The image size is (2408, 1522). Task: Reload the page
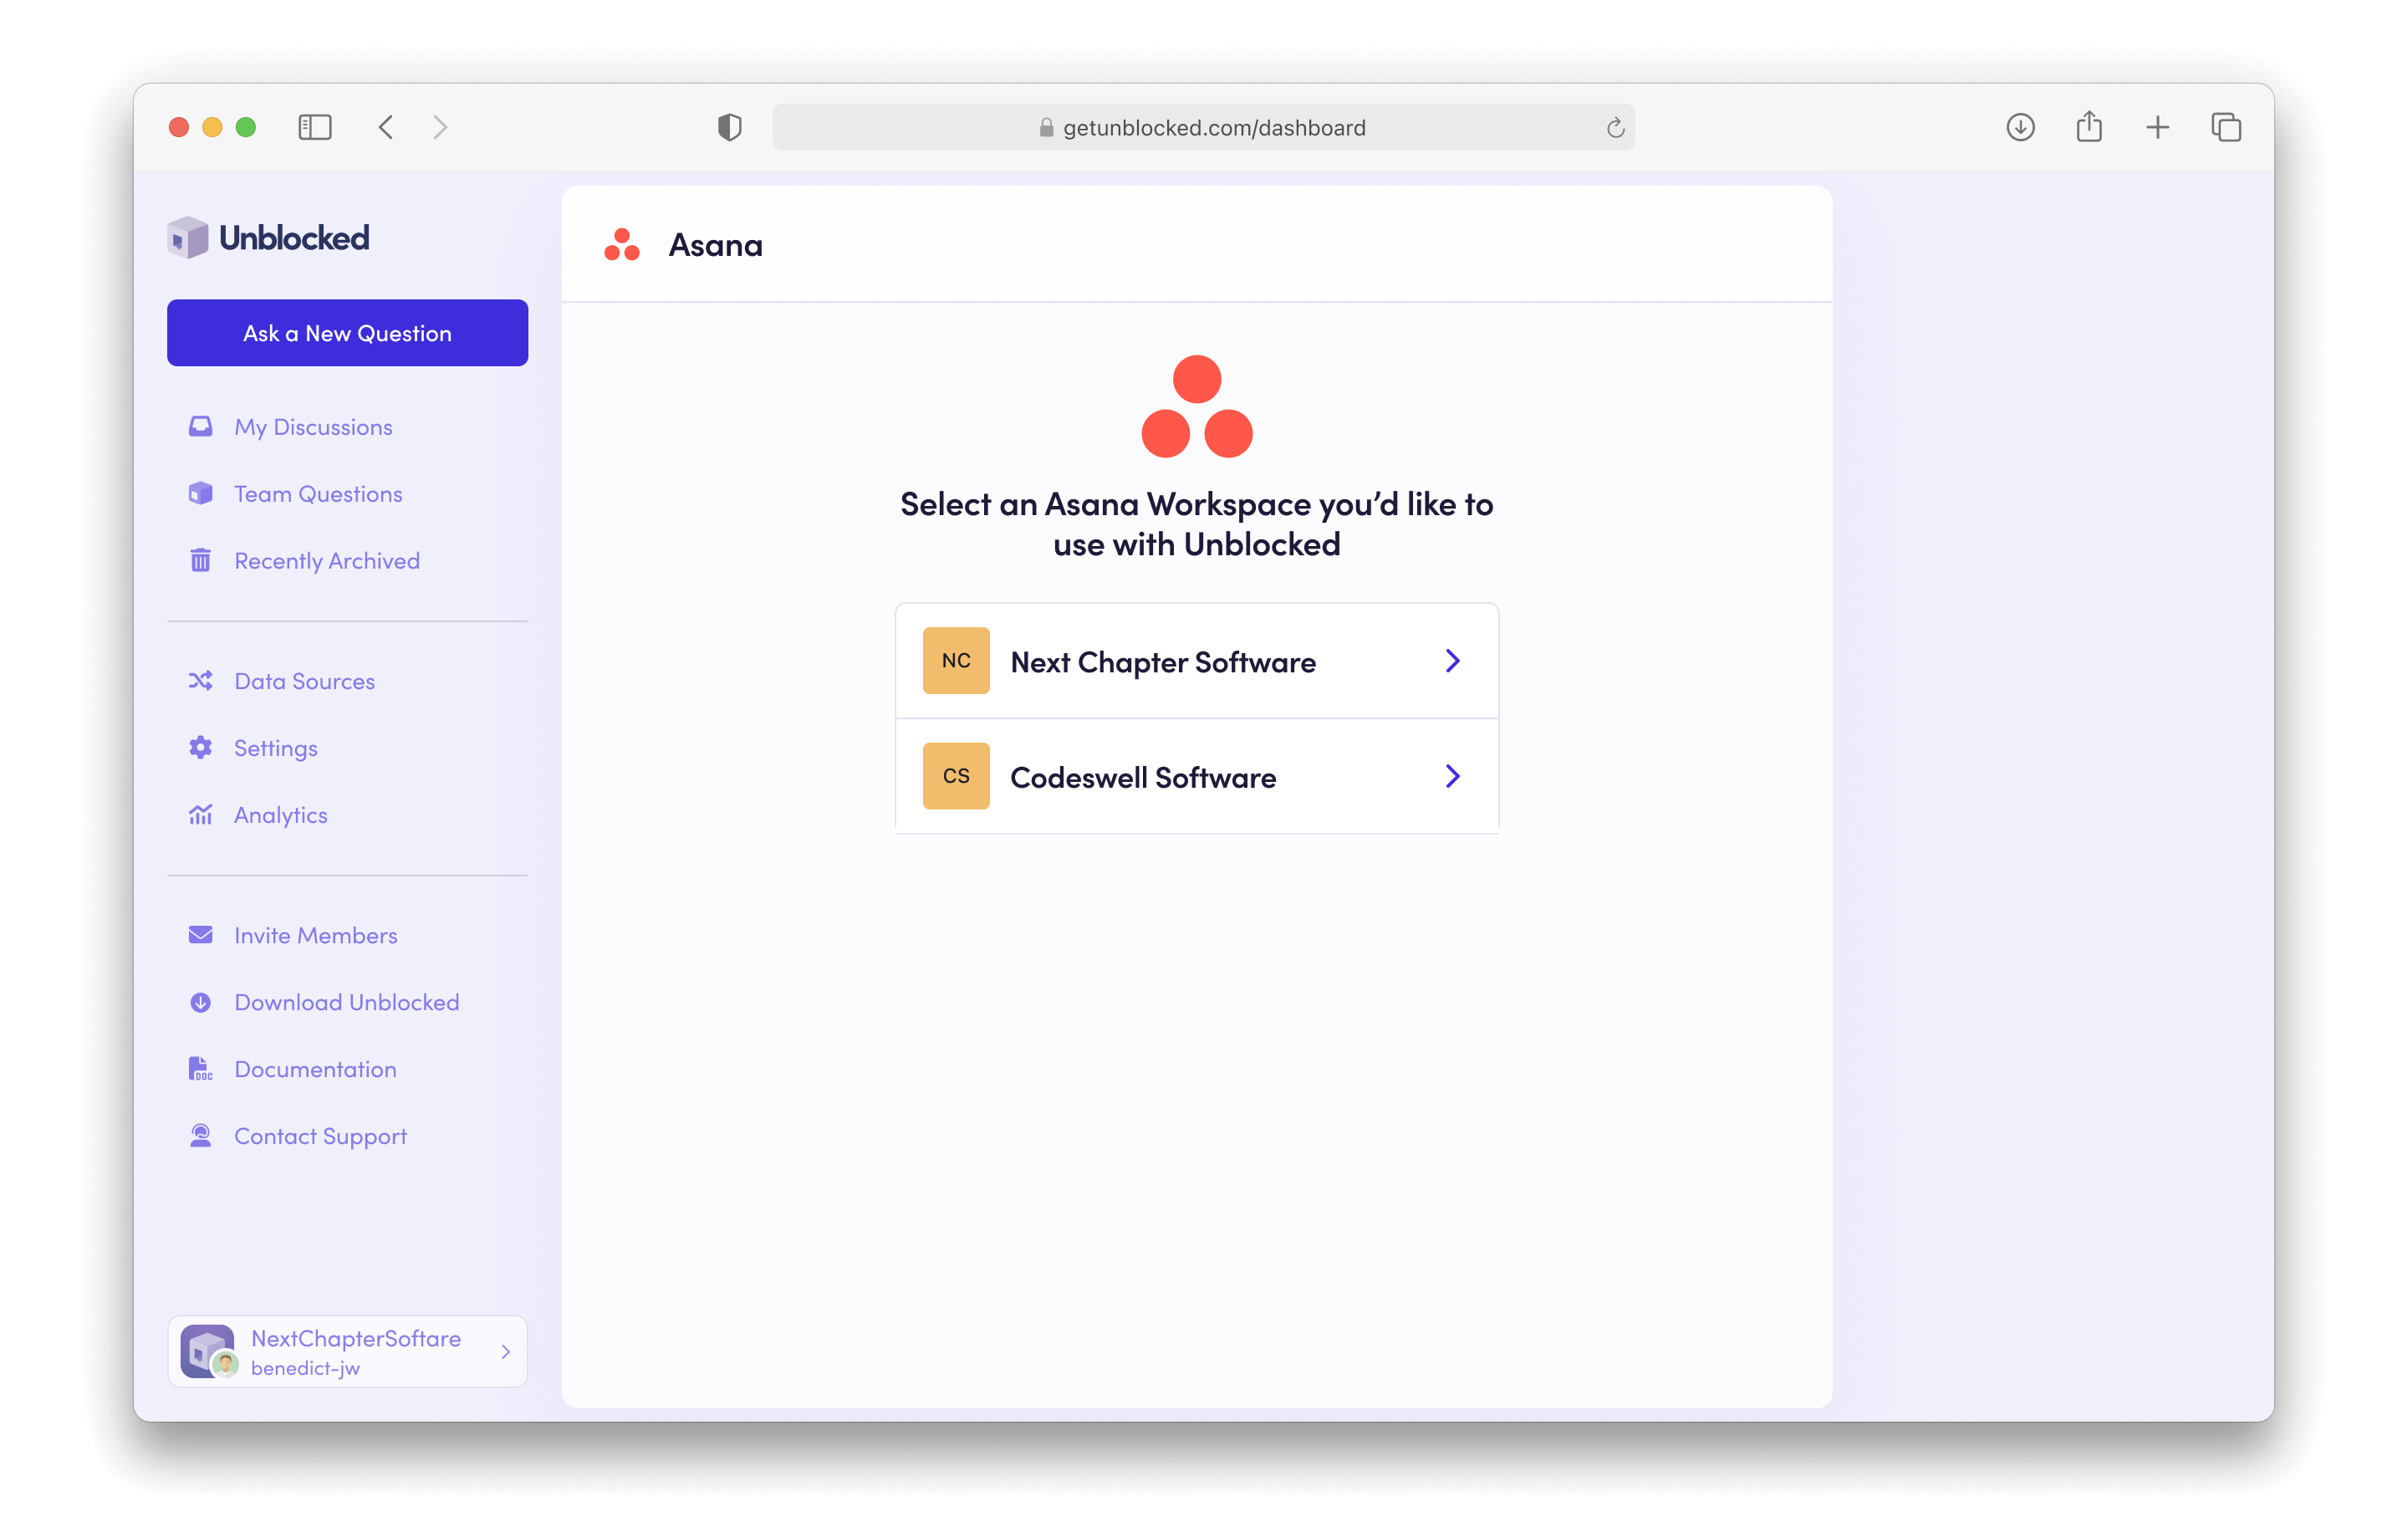click(x=1615, y=128)
